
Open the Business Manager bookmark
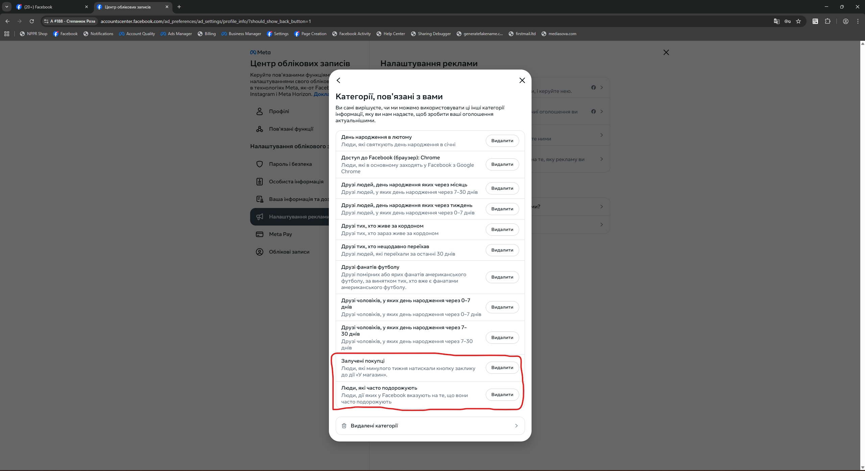point(241,34)
